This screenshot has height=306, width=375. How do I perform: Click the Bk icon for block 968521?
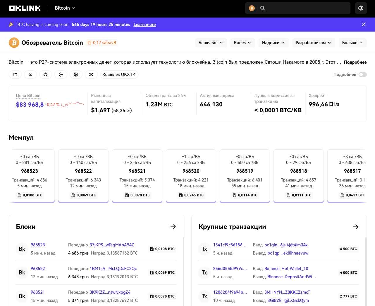click(22, 296)
